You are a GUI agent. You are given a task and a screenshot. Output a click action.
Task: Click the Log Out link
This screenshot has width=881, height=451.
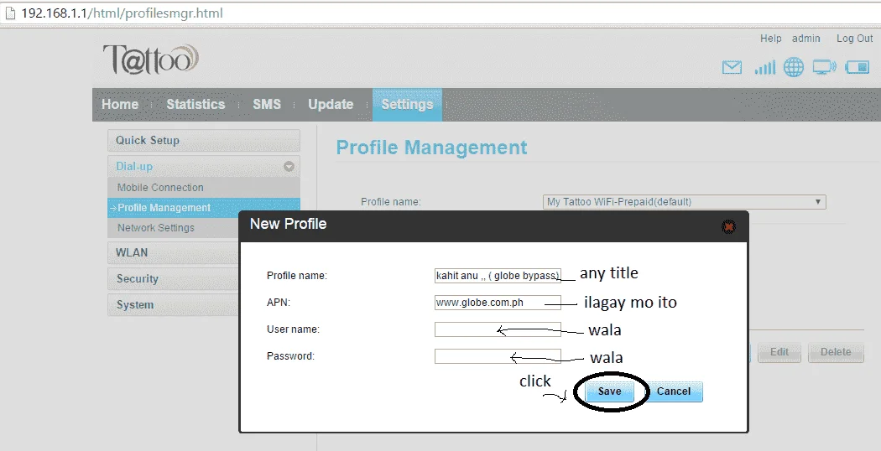pyautogui.click(x=855, y=39)
